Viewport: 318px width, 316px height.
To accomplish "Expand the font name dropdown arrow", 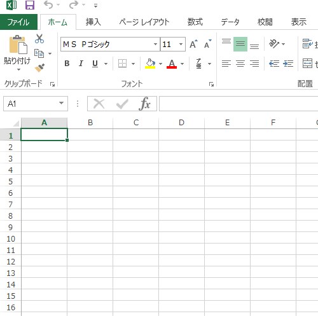I will pyautogui.click(x=155, y=45).
